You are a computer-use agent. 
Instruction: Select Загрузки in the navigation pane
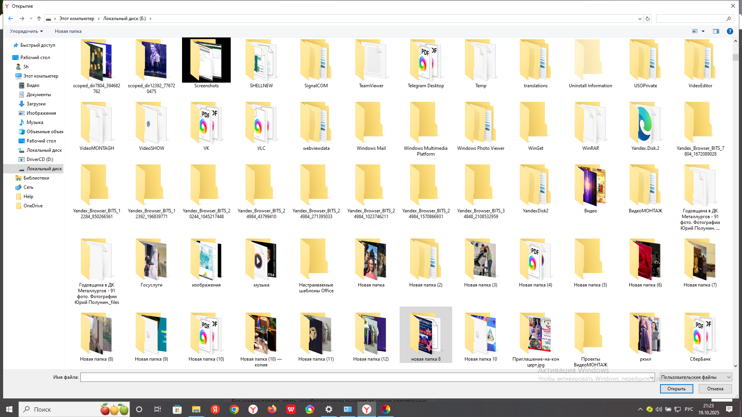click(36, 104)
